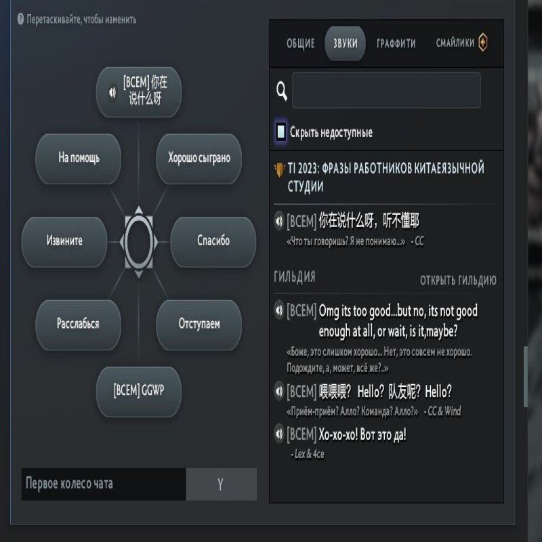
Task: Click the search magnifier icon
Action: 282,91
